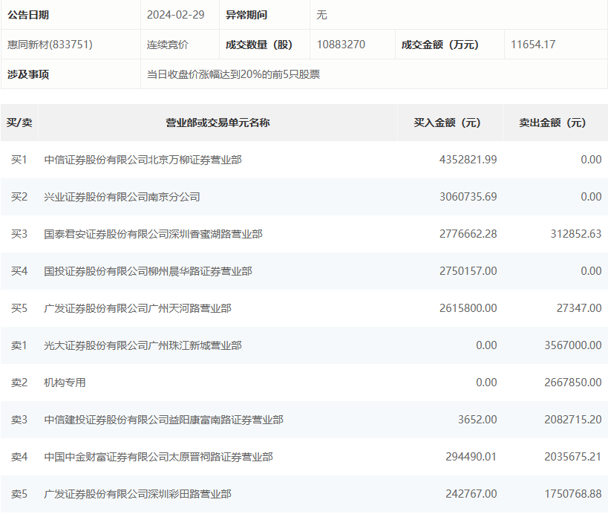Click the 涉及事项 label
The height and width of the screenshot is (514, 608).
tap(28, 74)
